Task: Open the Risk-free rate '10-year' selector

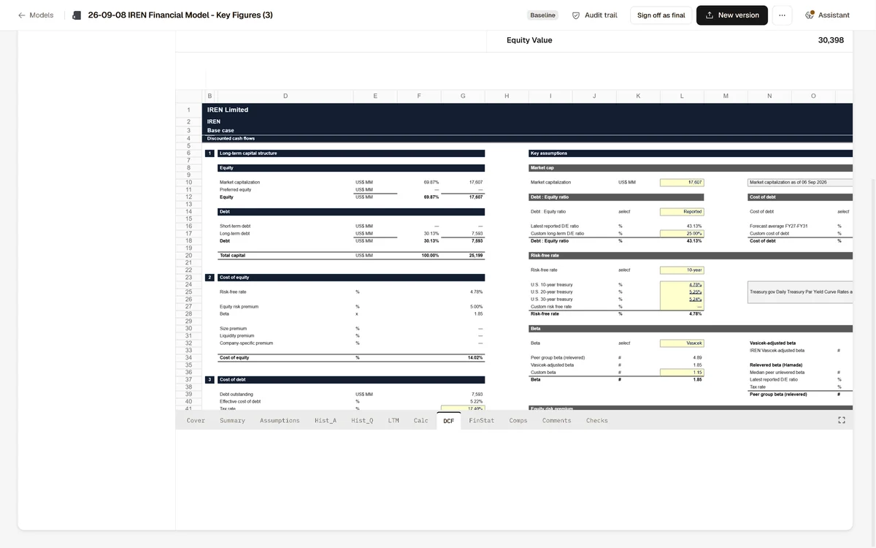Action: pyautogui.click(x=682, y=270)
